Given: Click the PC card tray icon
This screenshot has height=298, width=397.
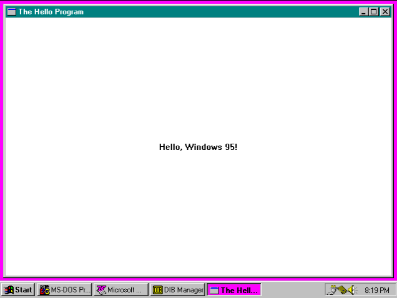Looking at the screenshot, I should tap(342, 290).
